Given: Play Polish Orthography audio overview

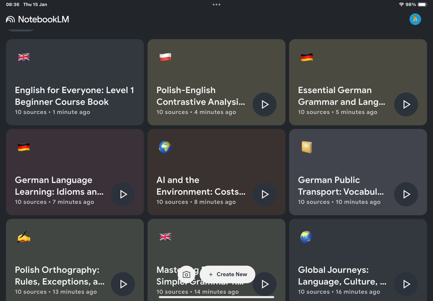Looking at the screenshot, I should 123,284.
